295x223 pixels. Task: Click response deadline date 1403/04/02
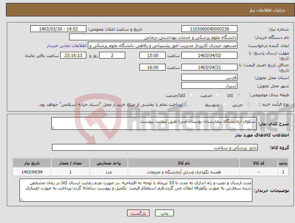209,55
